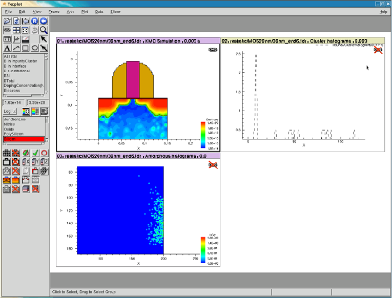Click the integral (∫dr) tool icon
392x298 pixels.
[16, 39]
